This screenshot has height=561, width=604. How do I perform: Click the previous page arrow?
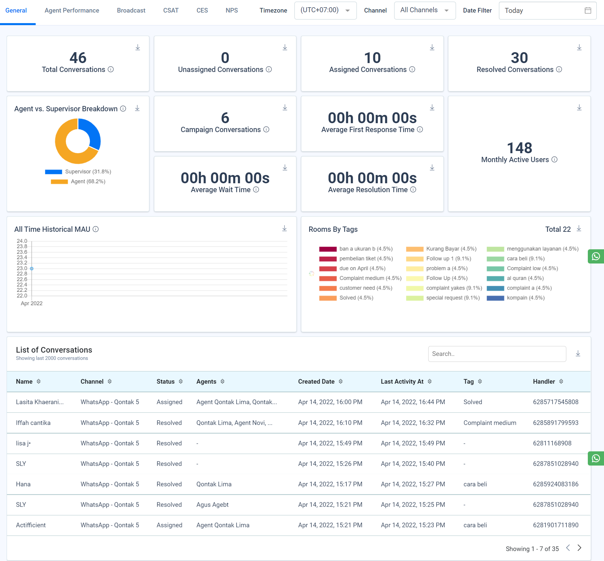(568, 547)
